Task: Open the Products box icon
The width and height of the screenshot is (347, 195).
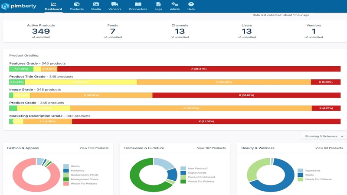Action: pos(77,4)
